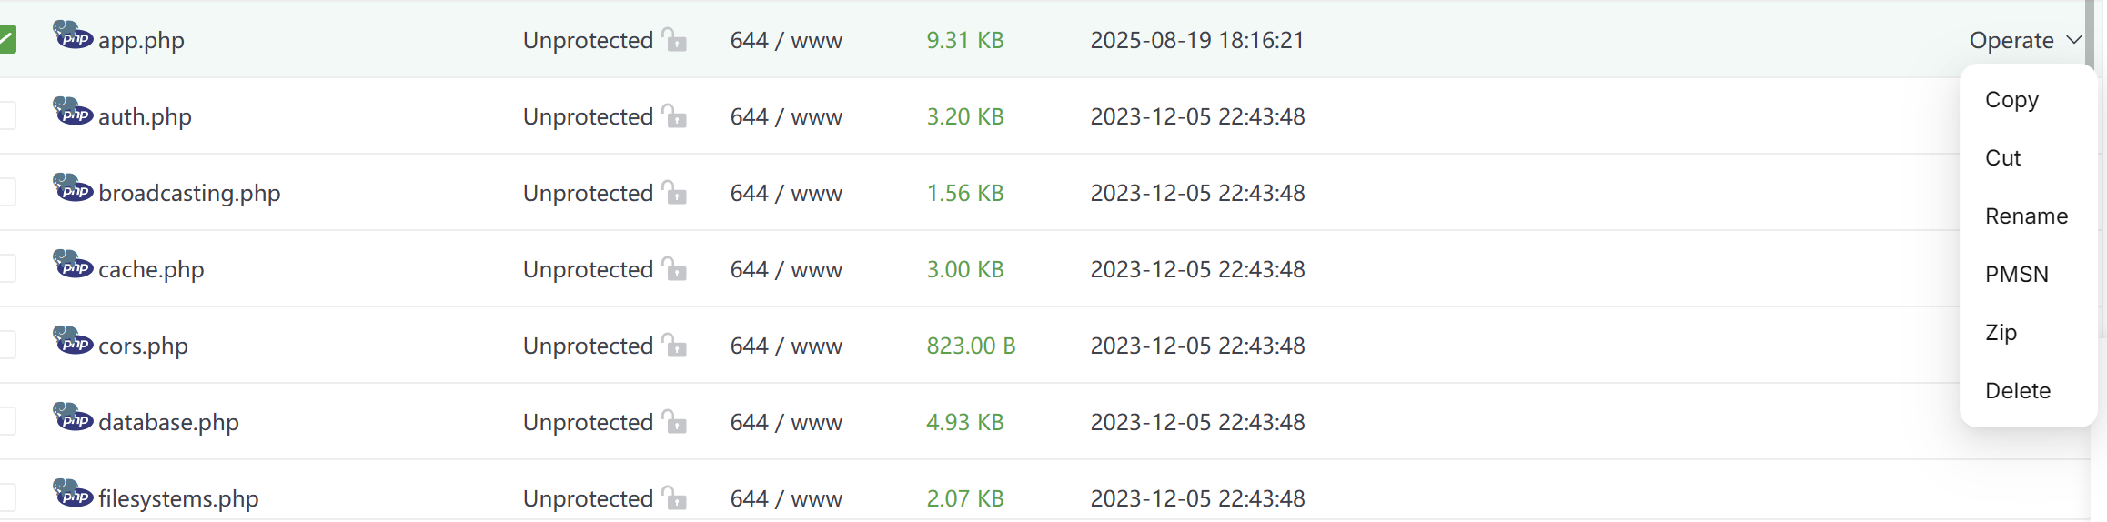Click the PHP icon next to cache.php
This screenshot has width=2107, height=522.
click(x=73, y=266)
